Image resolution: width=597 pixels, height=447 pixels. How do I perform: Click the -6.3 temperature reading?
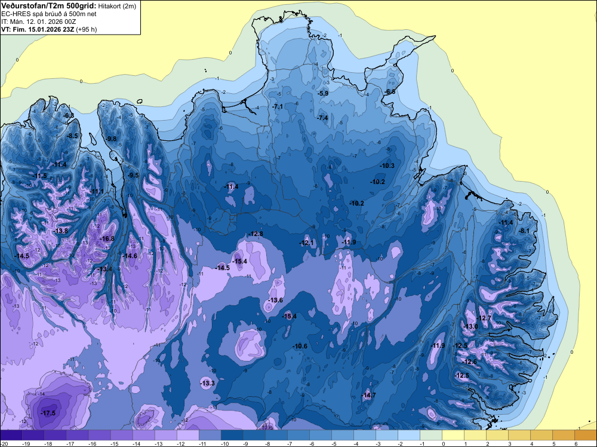[x=69, y=115]
